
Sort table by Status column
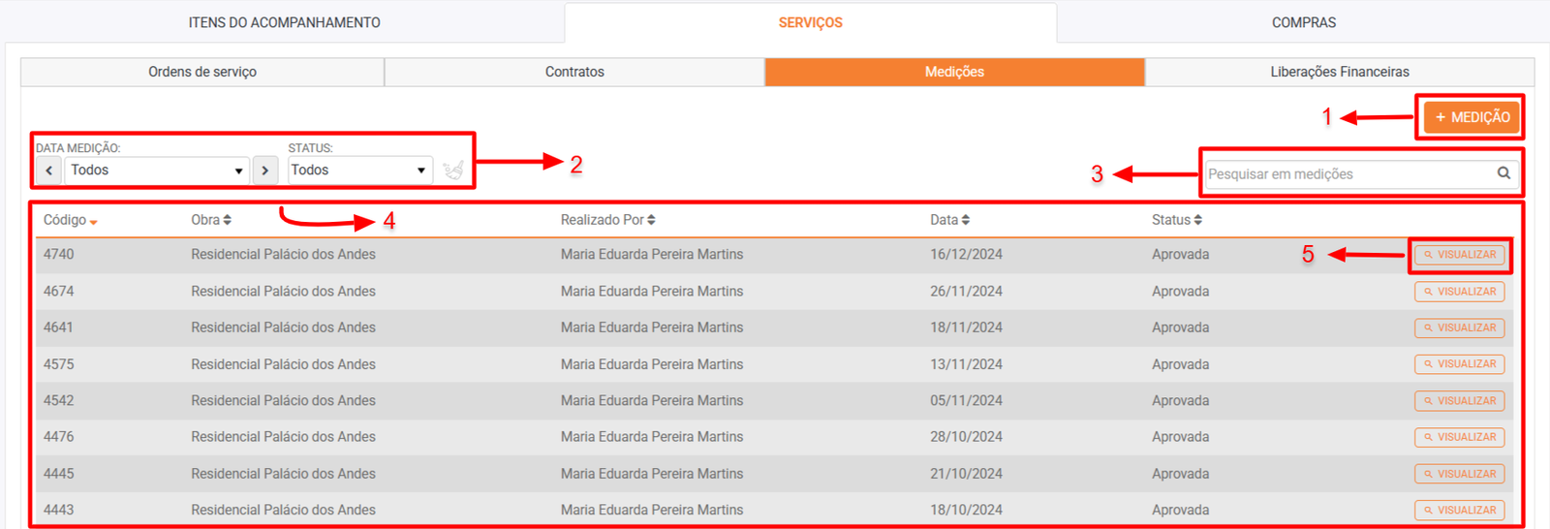tap(1176, 220)
